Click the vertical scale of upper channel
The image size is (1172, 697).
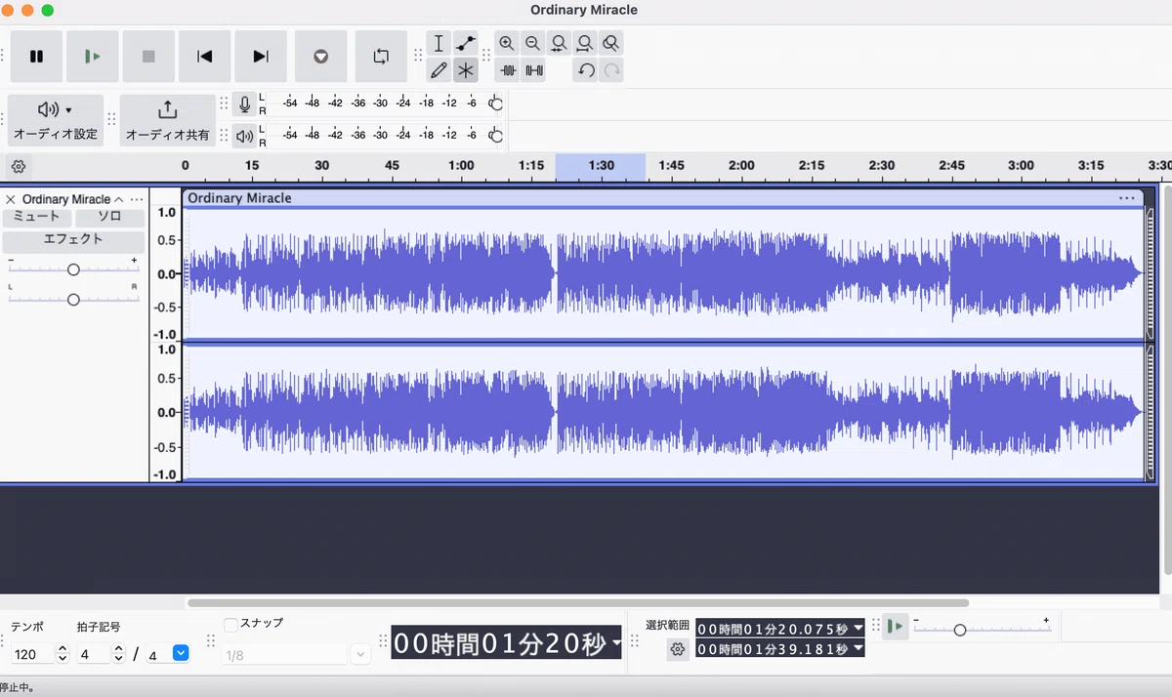click(166, 273)
